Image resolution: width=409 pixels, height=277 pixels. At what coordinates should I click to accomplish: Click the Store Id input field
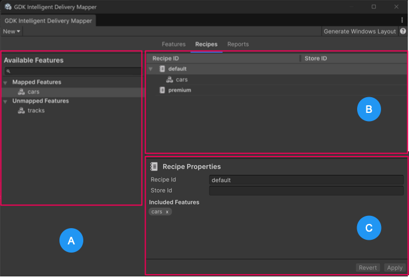(306, 190)
